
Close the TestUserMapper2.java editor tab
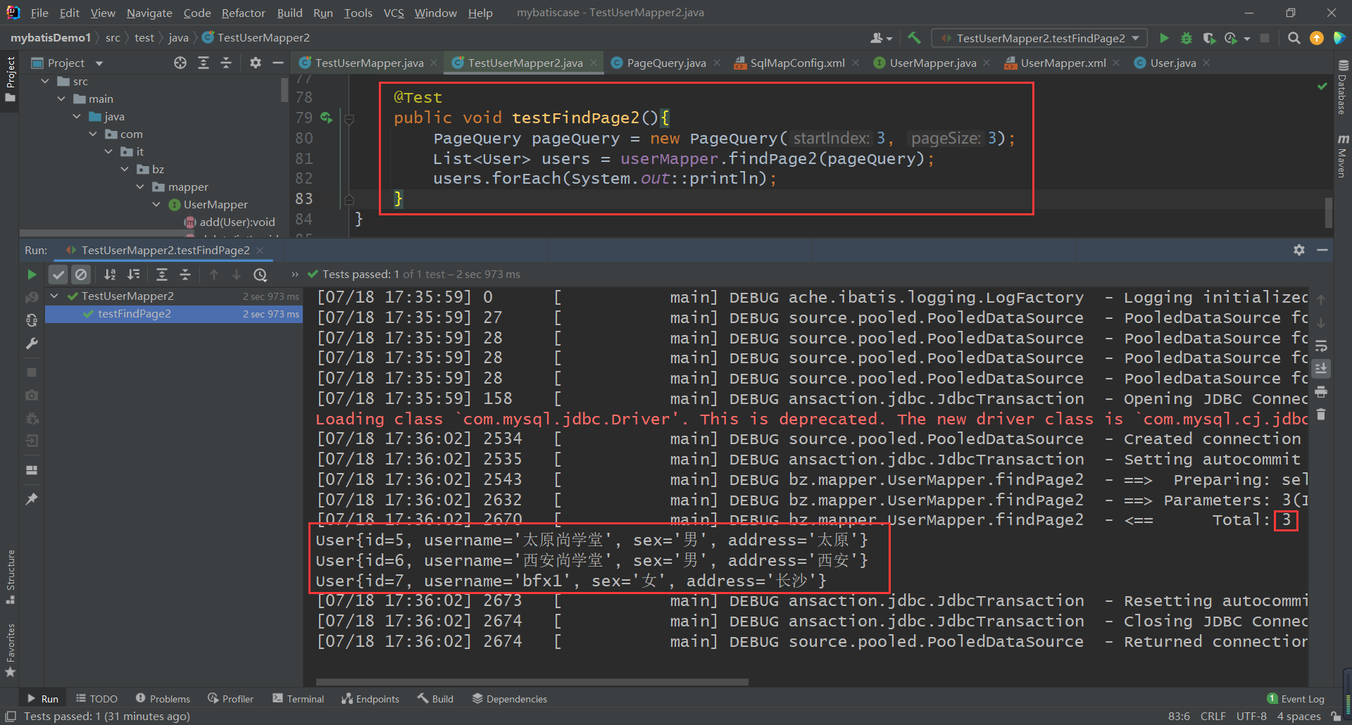tap(594, 63)
